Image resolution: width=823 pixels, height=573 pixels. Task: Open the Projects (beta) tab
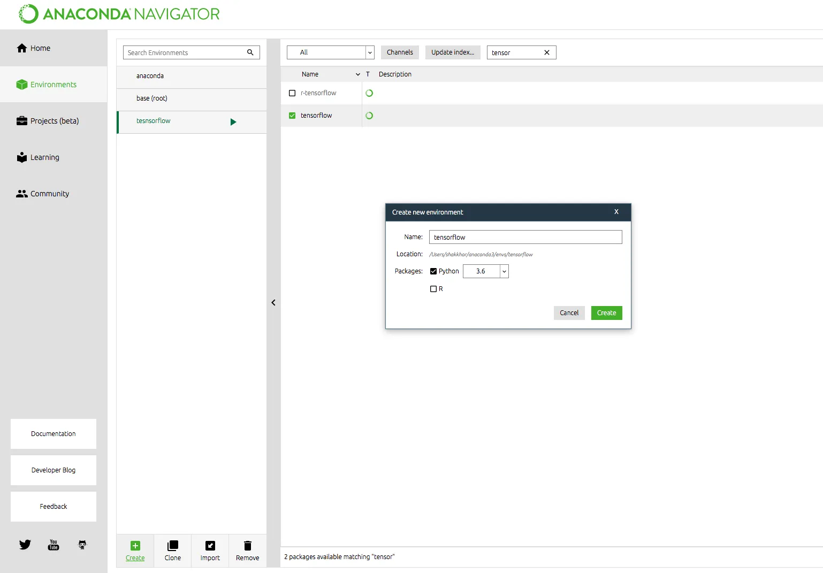point(54,121)
